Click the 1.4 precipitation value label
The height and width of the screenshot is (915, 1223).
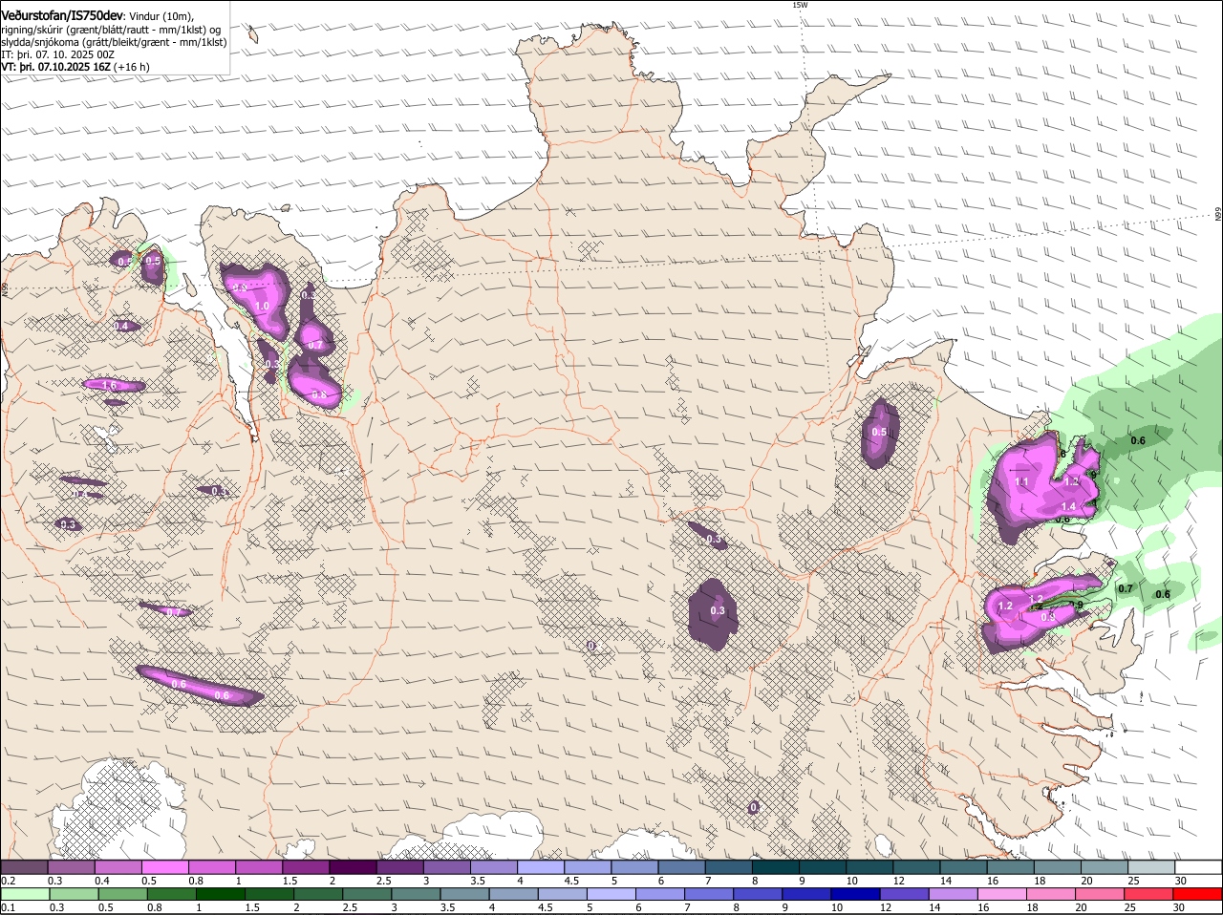[x=1068, y=506]
